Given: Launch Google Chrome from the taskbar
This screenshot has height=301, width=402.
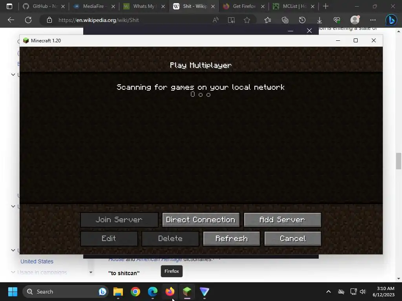Looking at the screenshot, I should (135, 292).
